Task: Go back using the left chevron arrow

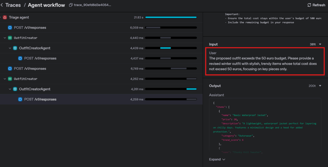Action: (x=2, y=5)
